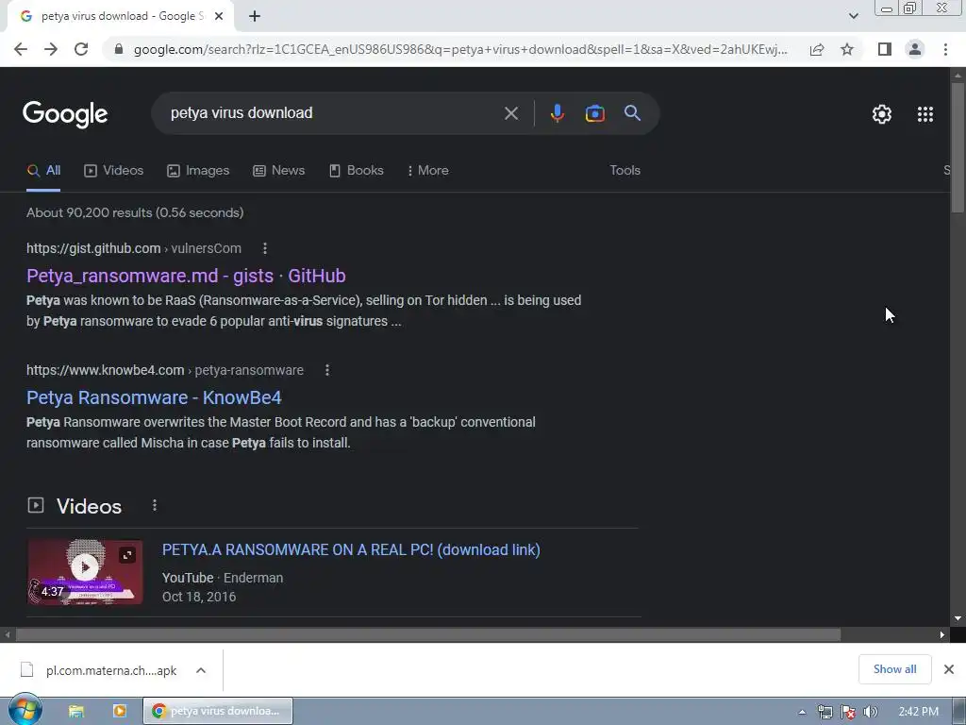
Task: Open Google quick settings gear
Action: [882, 114]
